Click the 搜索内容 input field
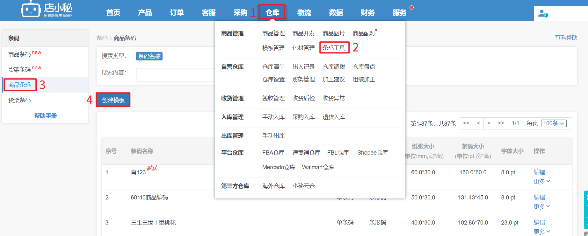Image resolution: width=588 pixels, height=236 pixels. [175, 74]
